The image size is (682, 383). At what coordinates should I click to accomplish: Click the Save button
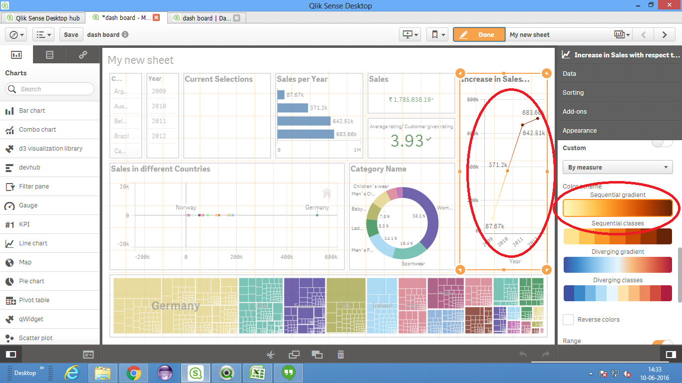click(x=71, y=34)
